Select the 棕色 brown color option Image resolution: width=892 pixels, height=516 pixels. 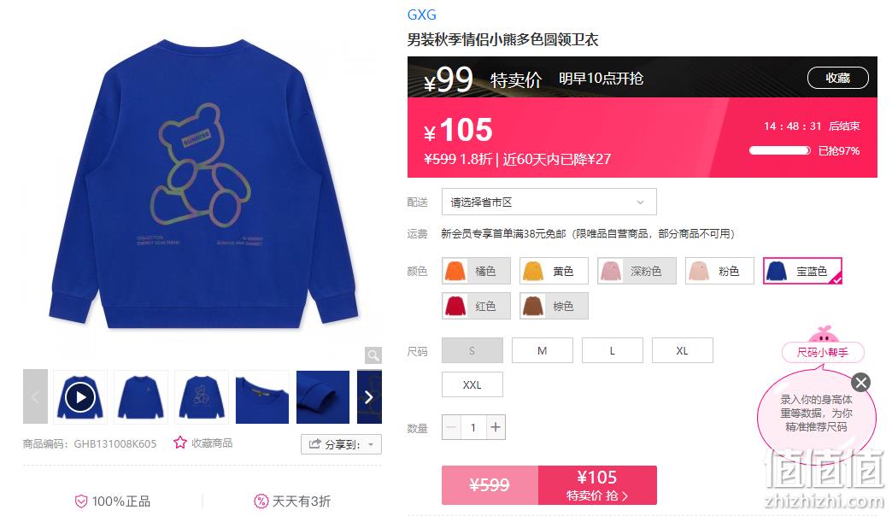(555, 306)
